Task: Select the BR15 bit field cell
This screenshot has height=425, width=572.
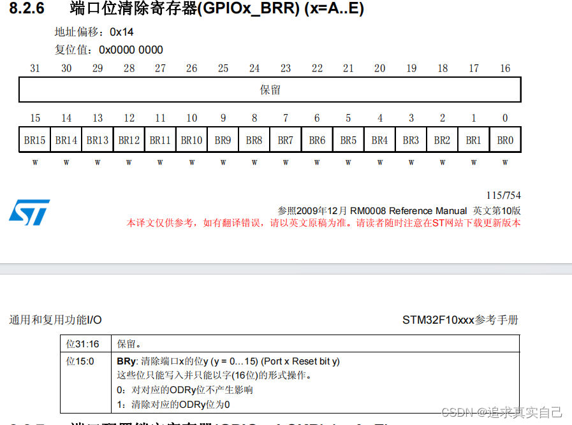Action: click(34, 139)
